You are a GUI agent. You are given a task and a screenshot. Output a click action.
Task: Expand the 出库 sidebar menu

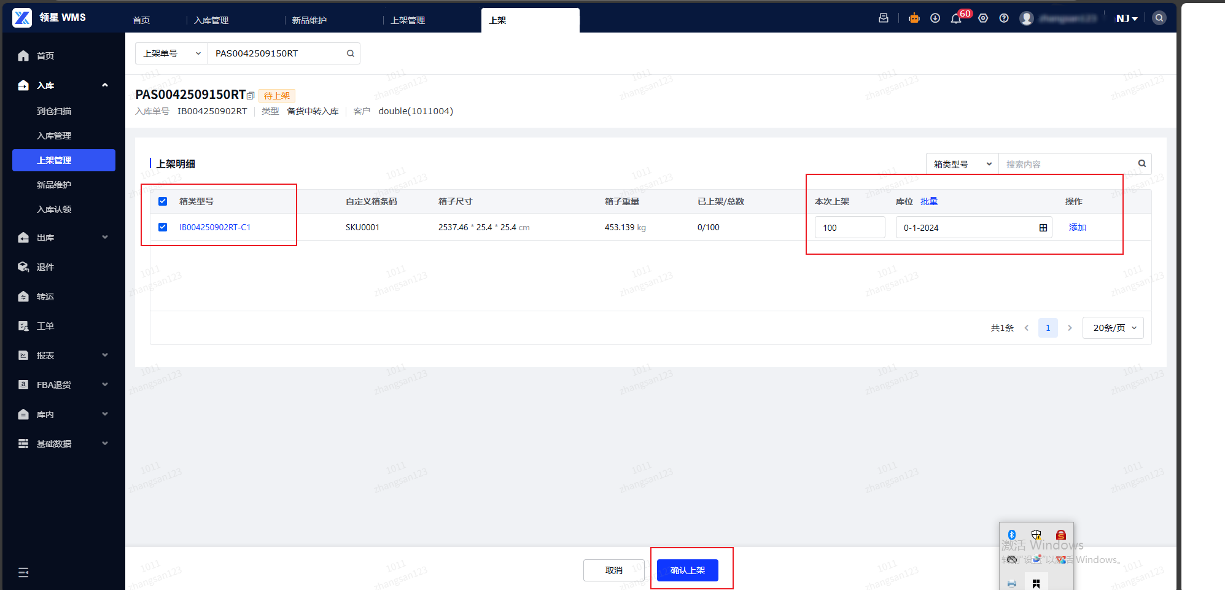(105, 238)
